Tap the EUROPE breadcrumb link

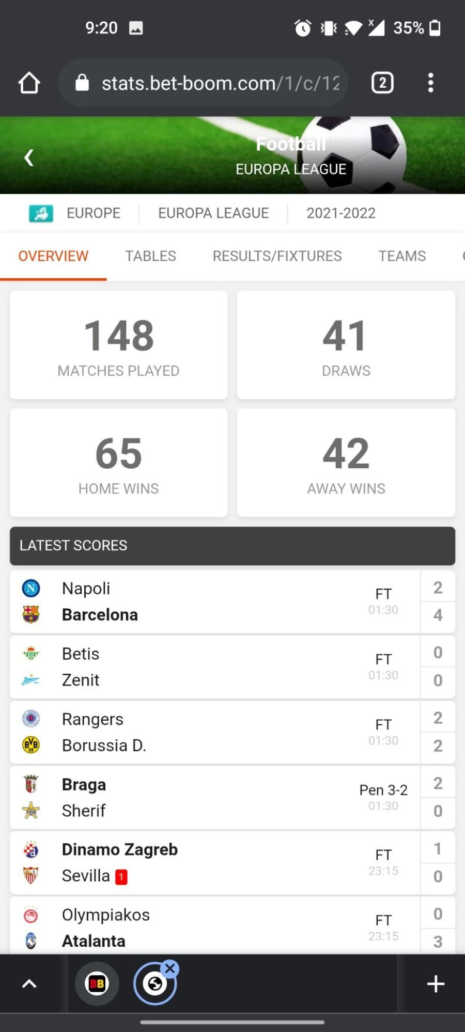click(94, 213)
